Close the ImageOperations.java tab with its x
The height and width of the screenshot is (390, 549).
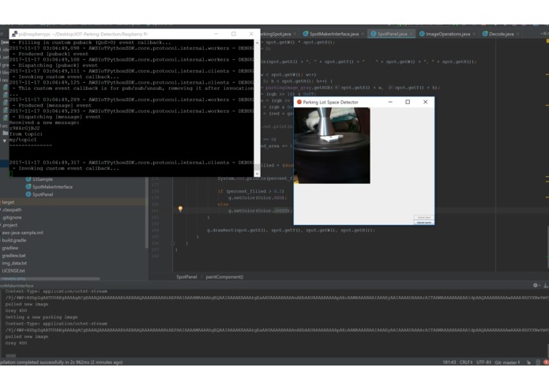(x=474, y=34)
